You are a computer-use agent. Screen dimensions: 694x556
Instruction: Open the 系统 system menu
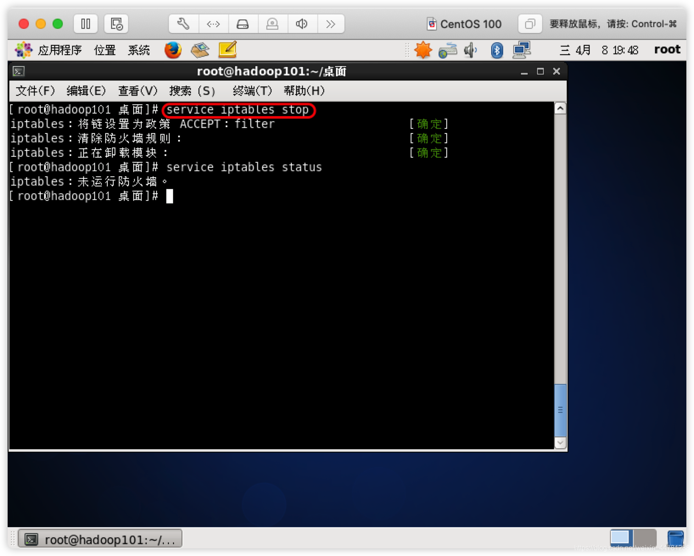pyautogui.click(x=139, y=50)
